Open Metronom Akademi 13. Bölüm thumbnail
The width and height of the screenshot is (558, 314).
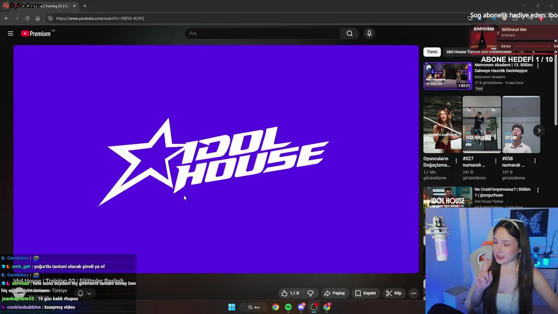[448, 76]
